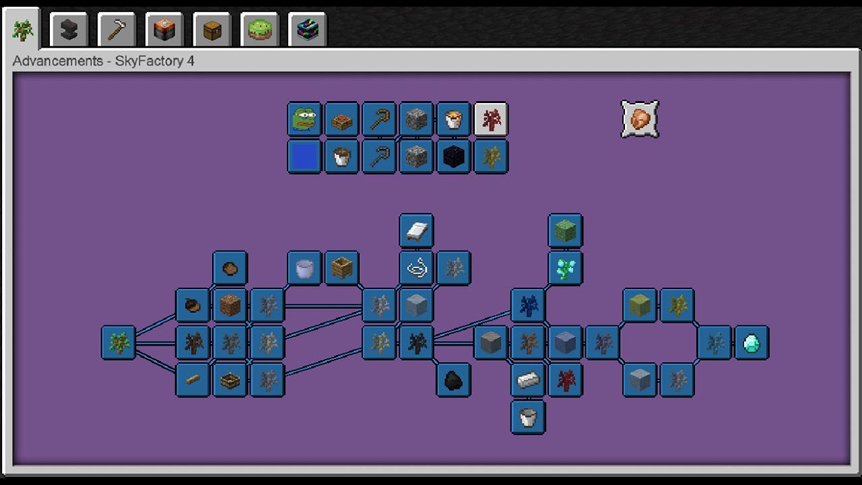Screen dimensions: 862x485
Task: Select the gray sapling next to the diamond
Action: tap(715, 343)
